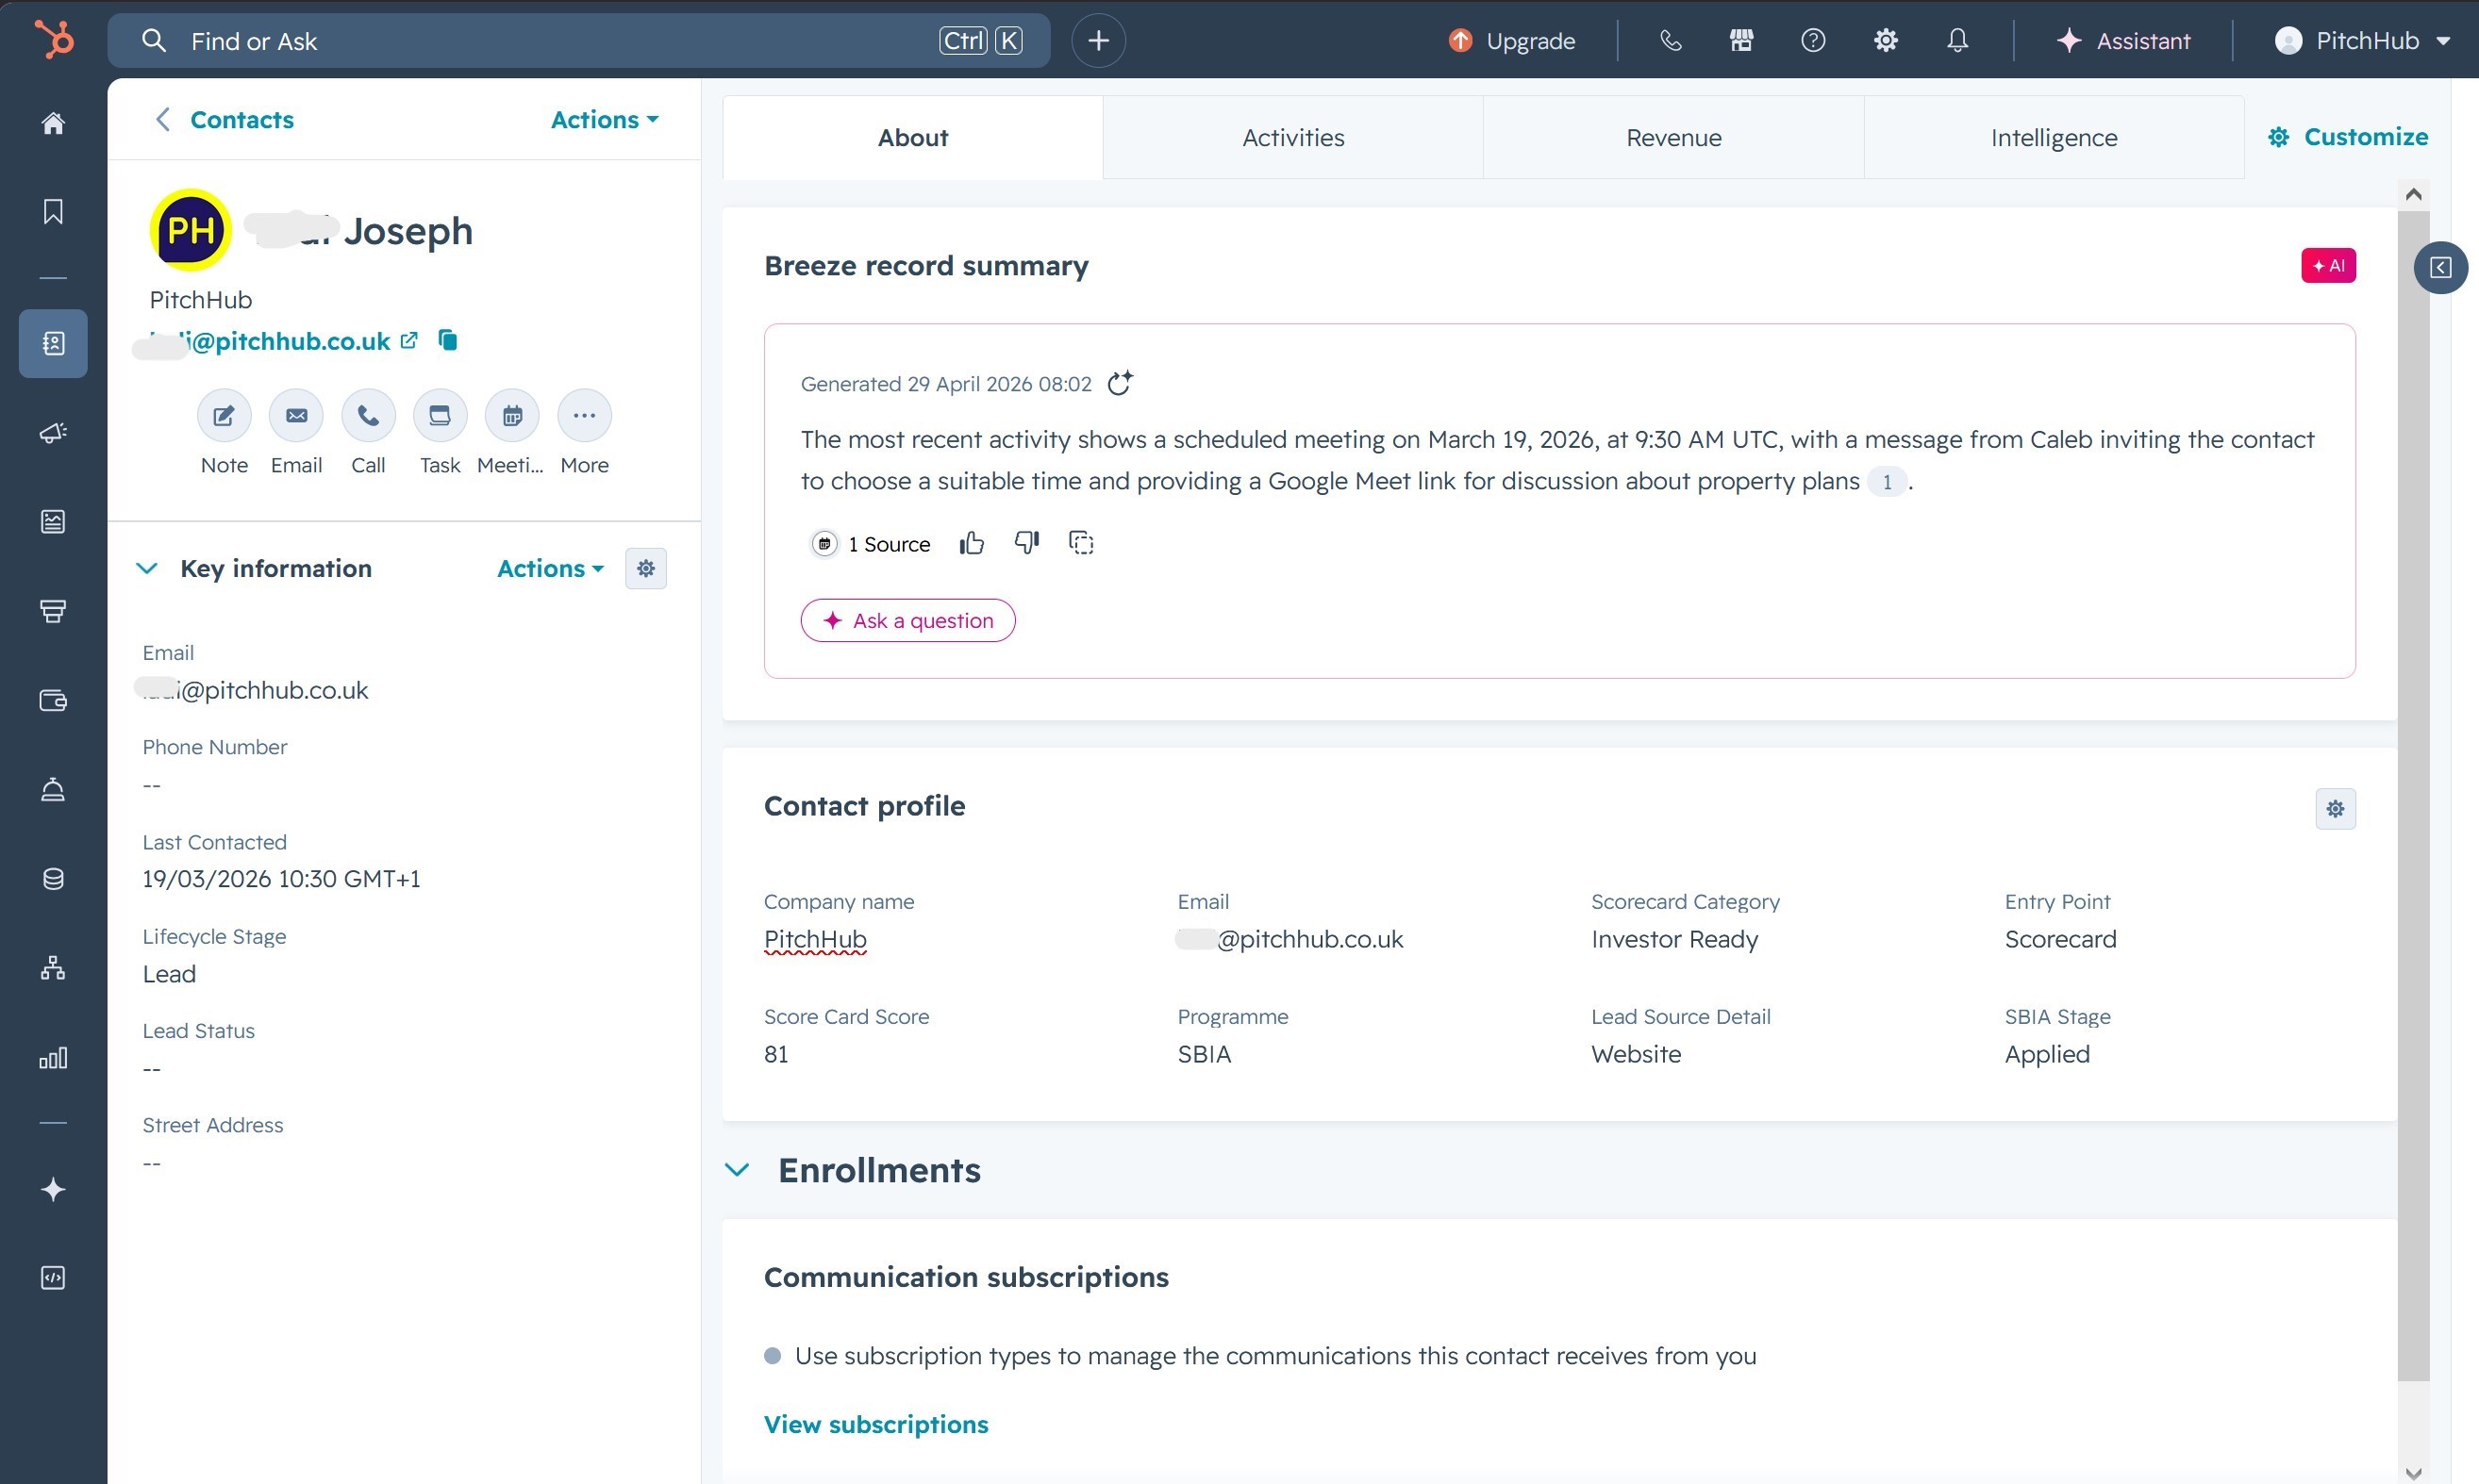Open Contact profile card settings gear
The image size is (2479, 1484).
click(x=2335, y=808)
